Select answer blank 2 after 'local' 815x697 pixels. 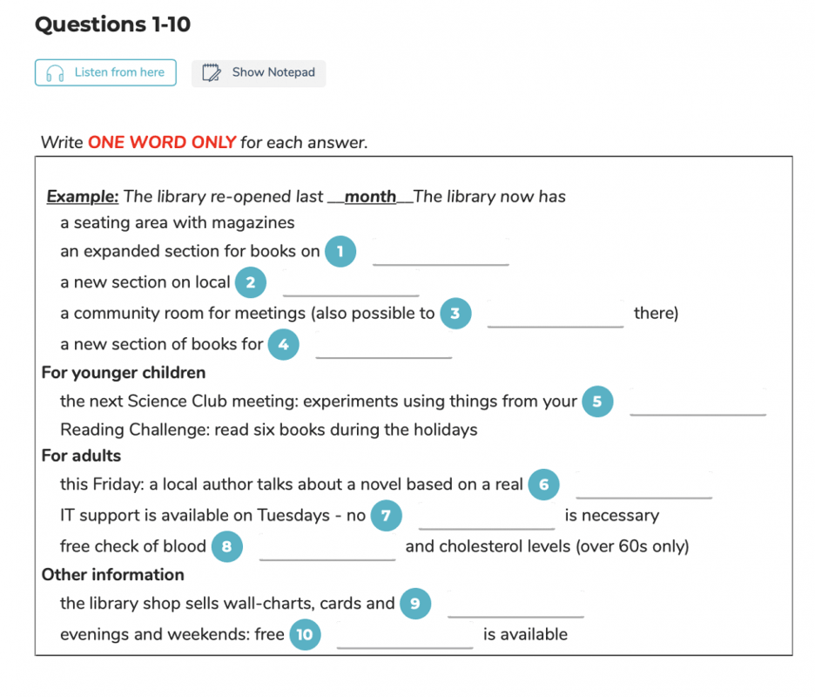(x=351, y=283)
